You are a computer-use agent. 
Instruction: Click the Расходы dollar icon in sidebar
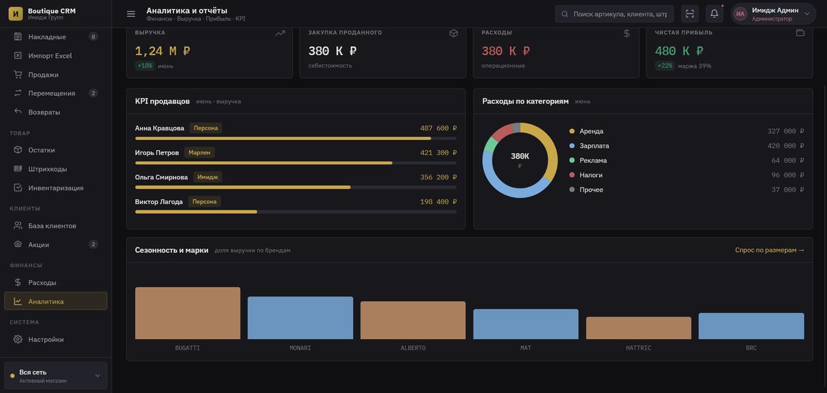point(18,283)
